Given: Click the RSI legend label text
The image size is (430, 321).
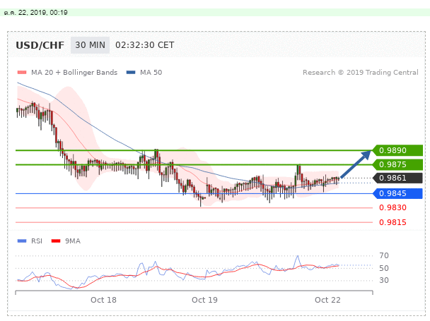Looking at the screenshot, I should [x=37, y=241].
